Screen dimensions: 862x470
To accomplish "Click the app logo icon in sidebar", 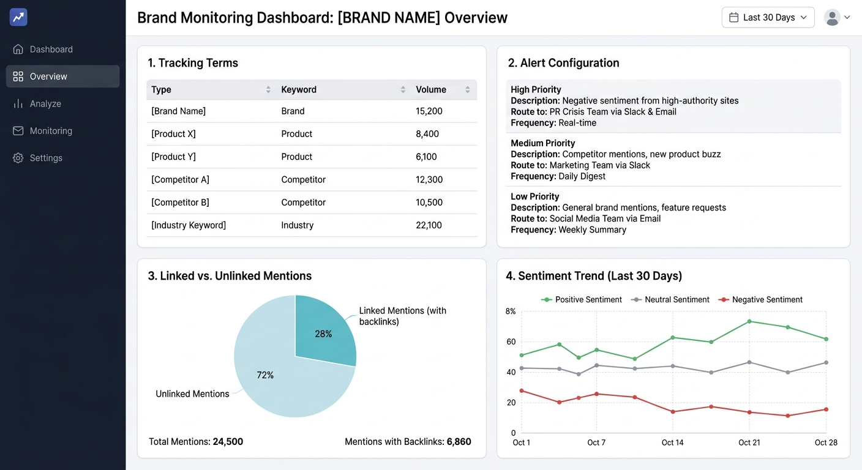I will point(18,17).
